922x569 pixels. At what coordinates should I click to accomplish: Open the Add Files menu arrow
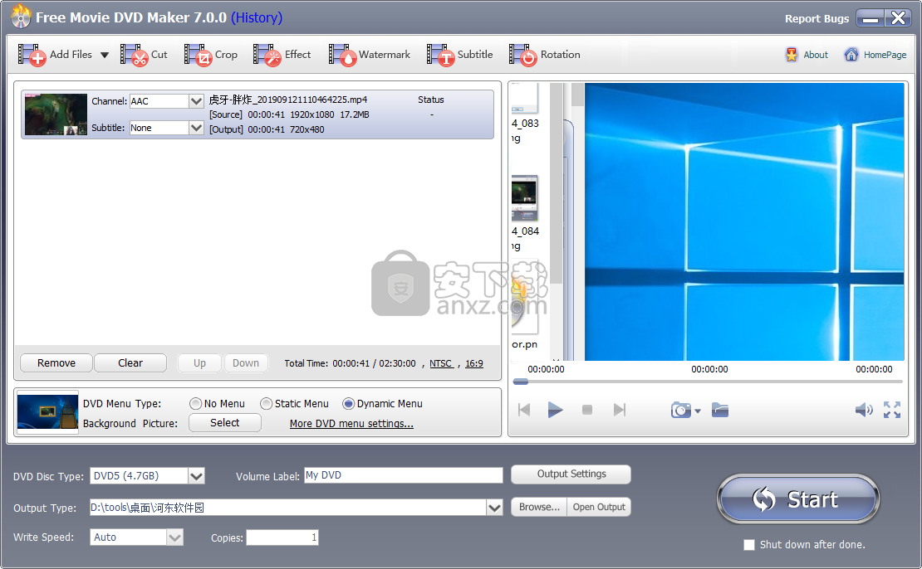(103, 55)
